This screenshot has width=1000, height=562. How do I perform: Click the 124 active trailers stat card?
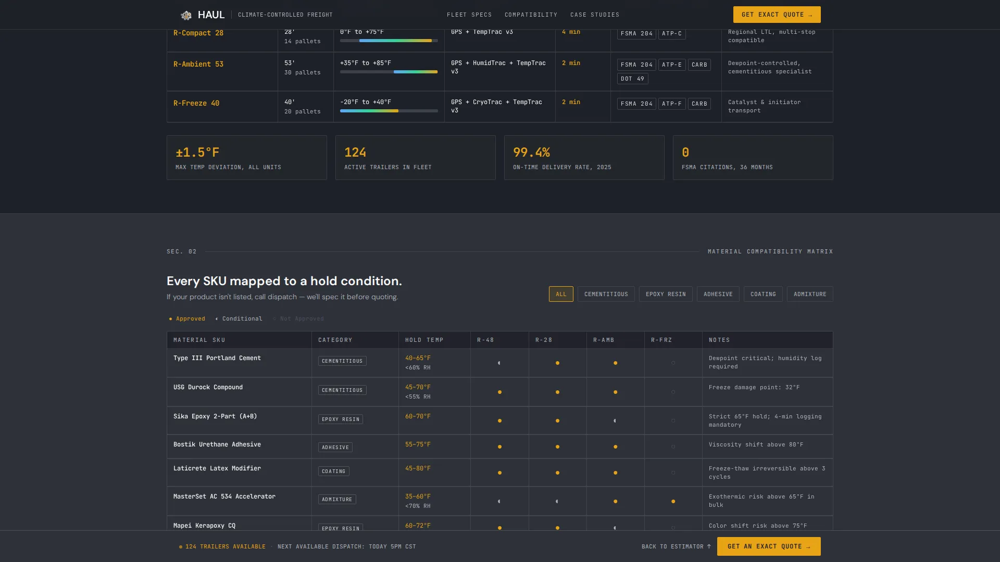click(416, 158)
